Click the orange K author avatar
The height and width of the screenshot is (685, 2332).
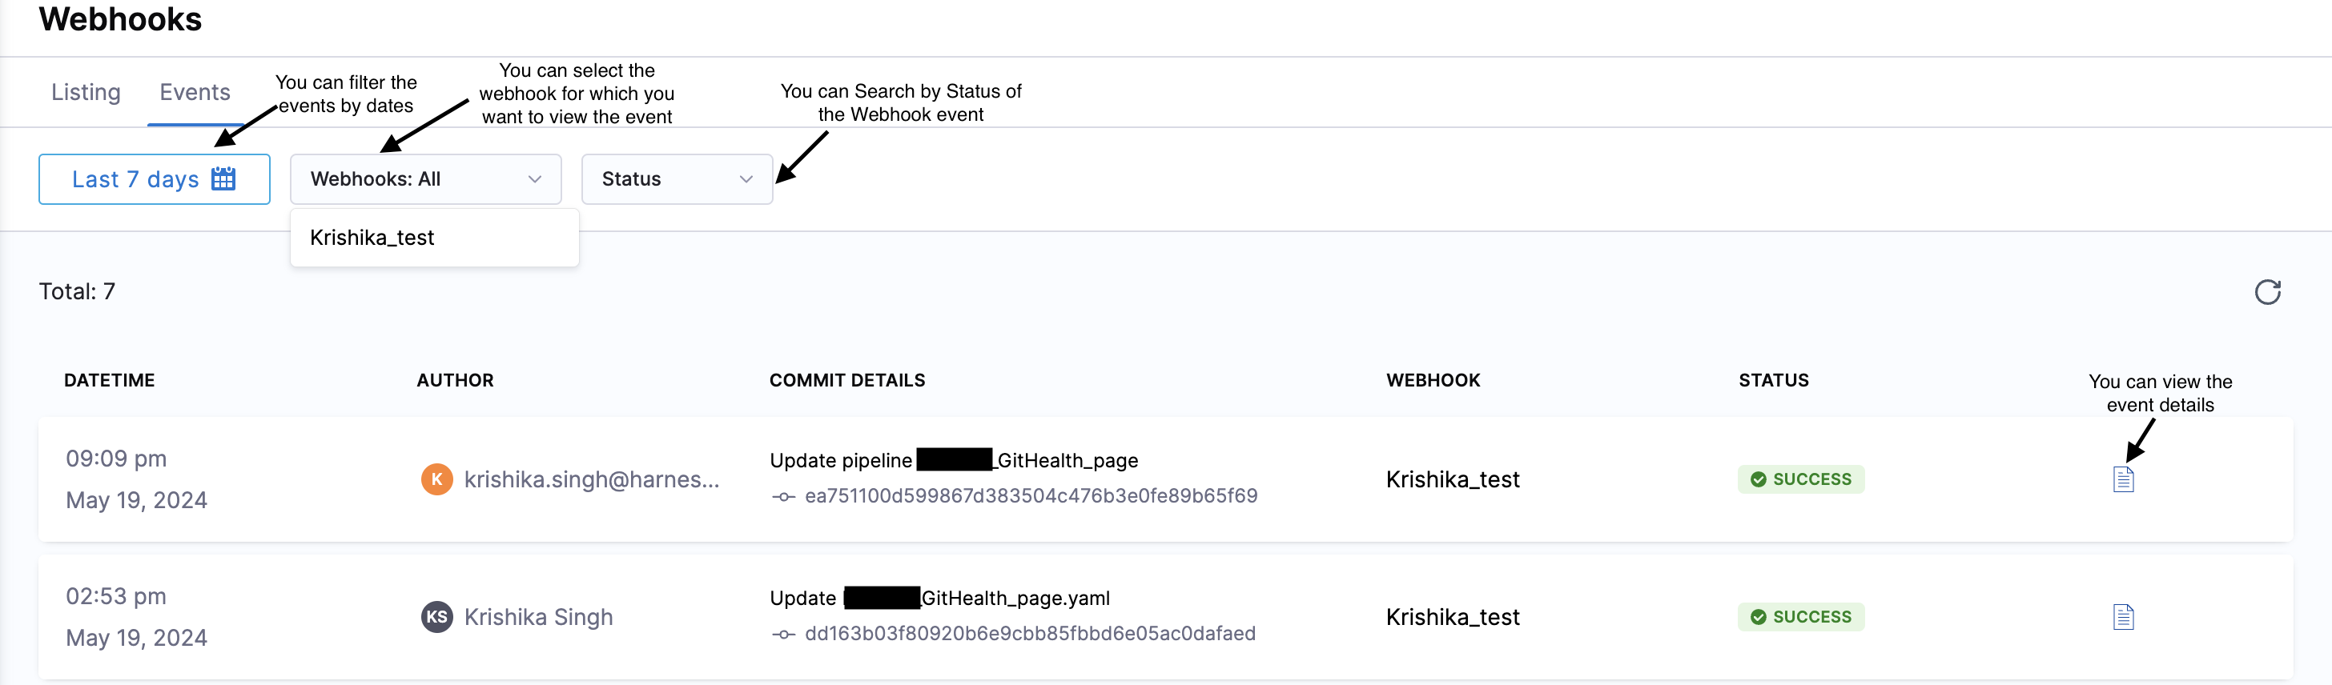point(436,479)
